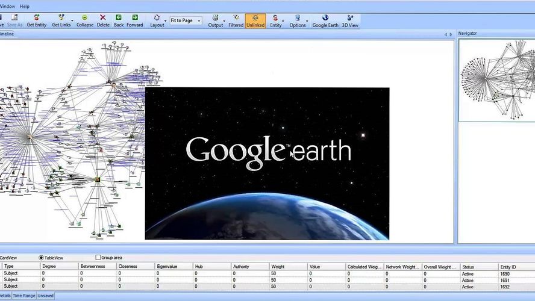Viewport: 535px width, 301px height.
Task: Click the Navigator graph overview thumbnail
Action: pos(497,80)
